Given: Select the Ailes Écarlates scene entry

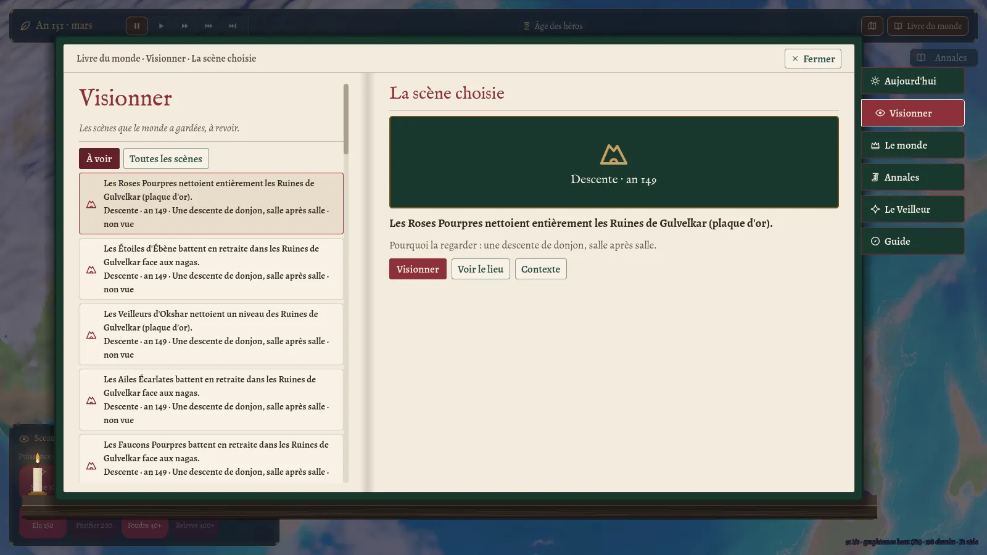Looking at the screenshot, I should click(211, 400).
